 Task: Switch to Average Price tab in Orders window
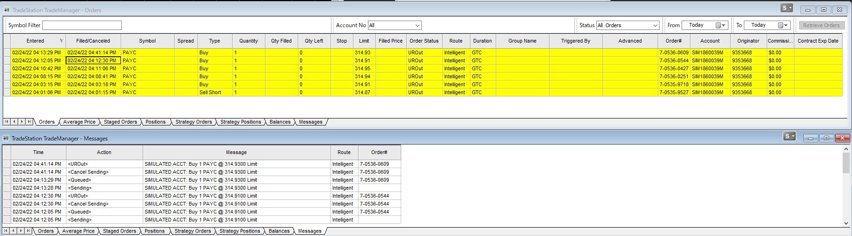coord(79,122)
